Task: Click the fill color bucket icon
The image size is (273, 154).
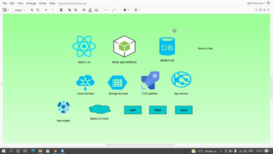Action: [84, 10]
